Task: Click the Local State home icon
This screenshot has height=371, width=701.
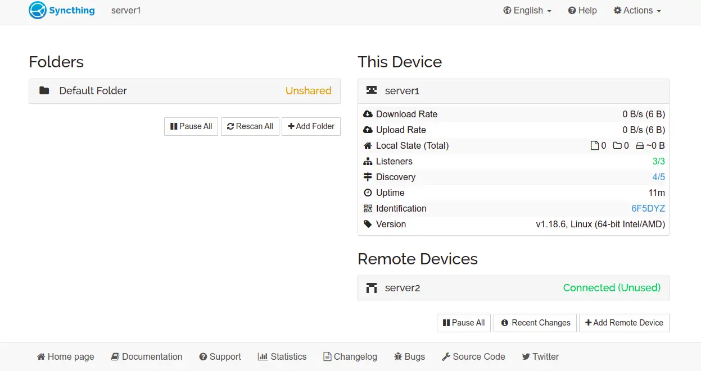Action: [x=368, y=145]
